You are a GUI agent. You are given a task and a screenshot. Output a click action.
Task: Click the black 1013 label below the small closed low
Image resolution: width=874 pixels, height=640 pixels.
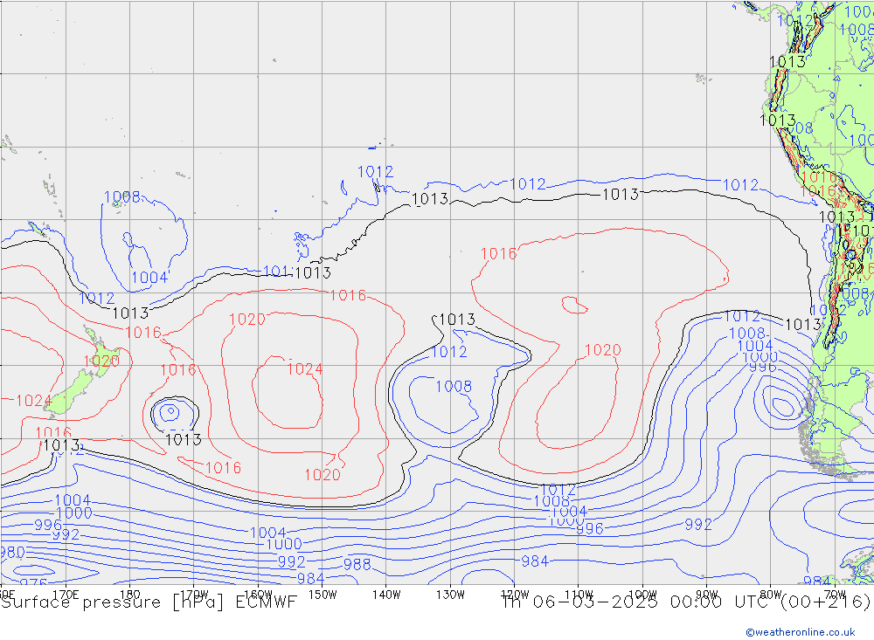(x=184, y=439)
